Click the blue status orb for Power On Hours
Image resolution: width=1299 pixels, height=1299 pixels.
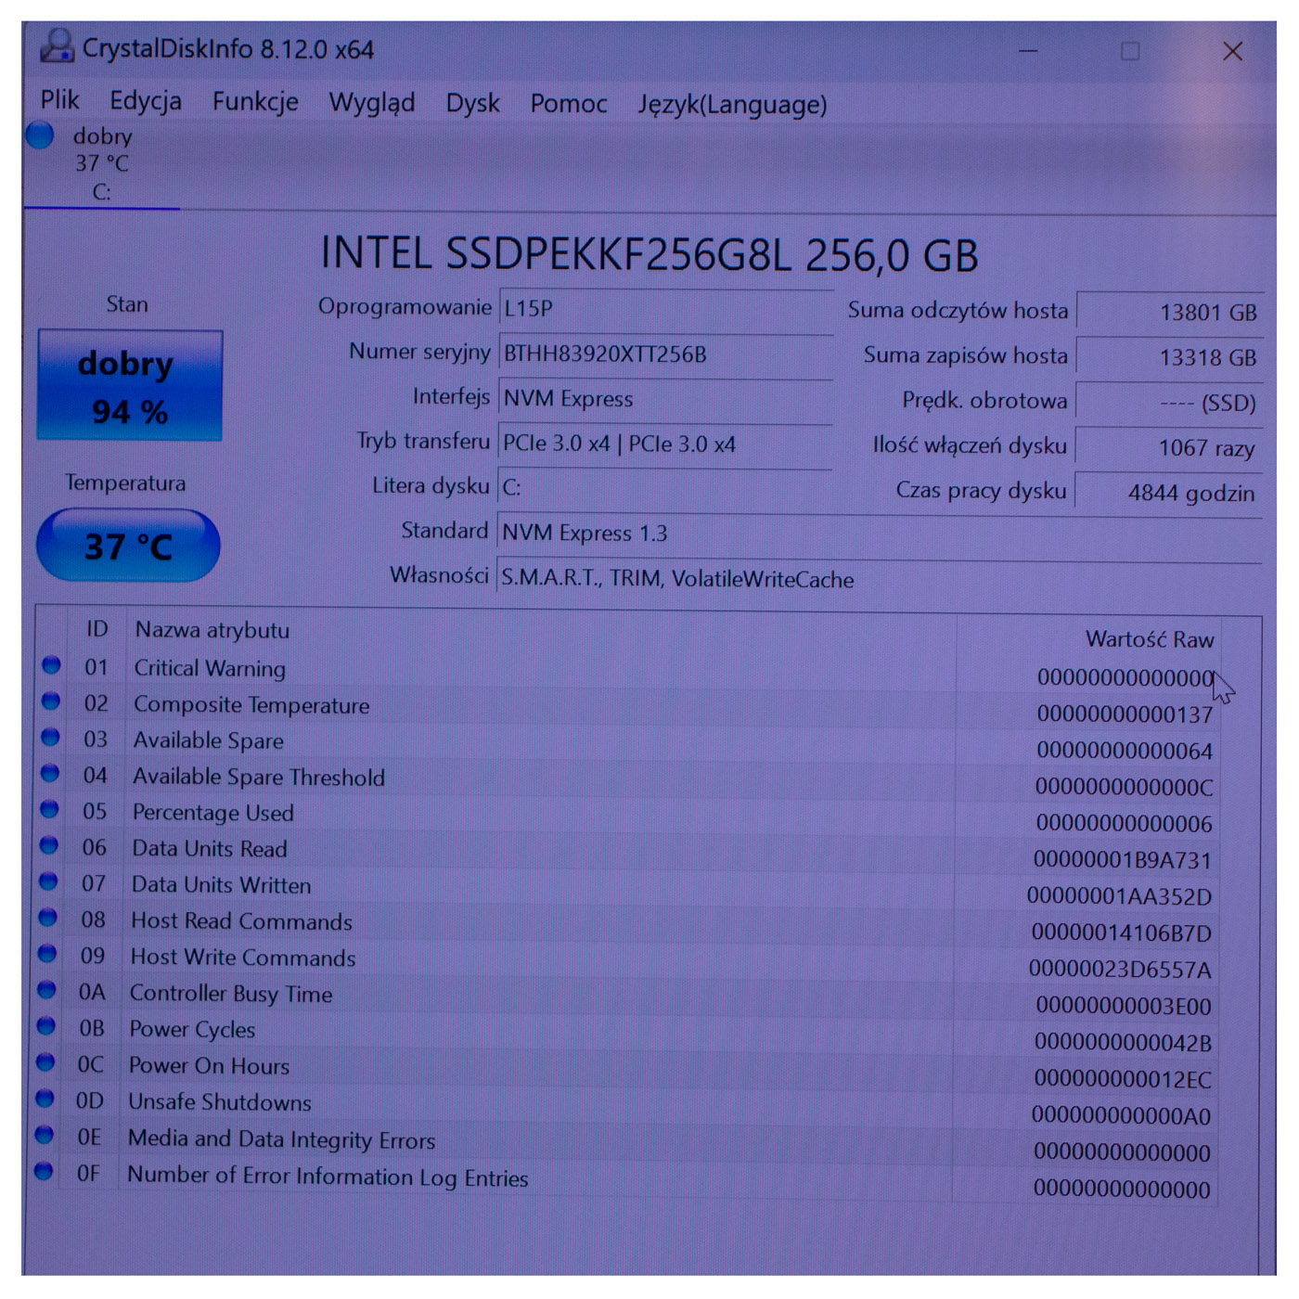coord(45,1062)
